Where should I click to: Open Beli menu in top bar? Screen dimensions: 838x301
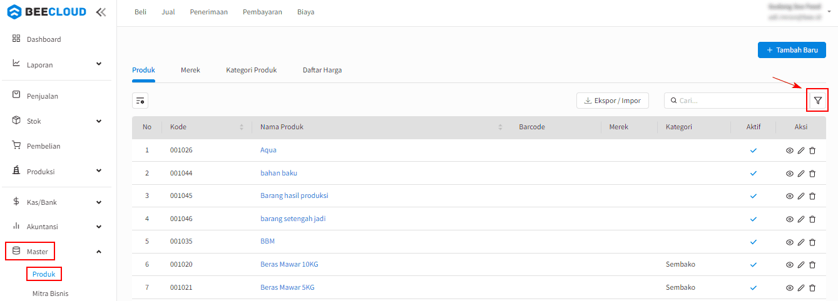click(x=140, y=12)
